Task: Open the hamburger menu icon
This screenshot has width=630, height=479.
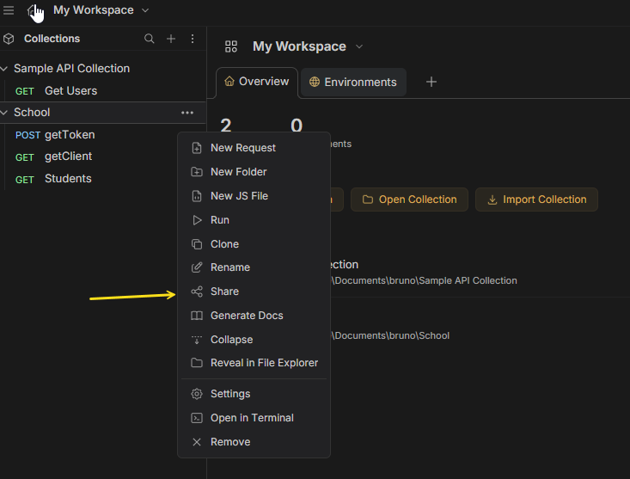Action: [9, 10]
